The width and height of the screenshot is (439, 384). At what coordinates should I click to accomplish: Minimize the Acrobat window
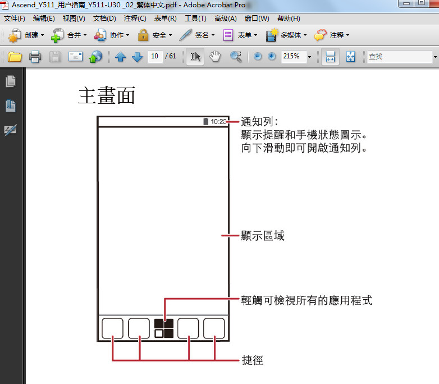[x=407, y=3]
